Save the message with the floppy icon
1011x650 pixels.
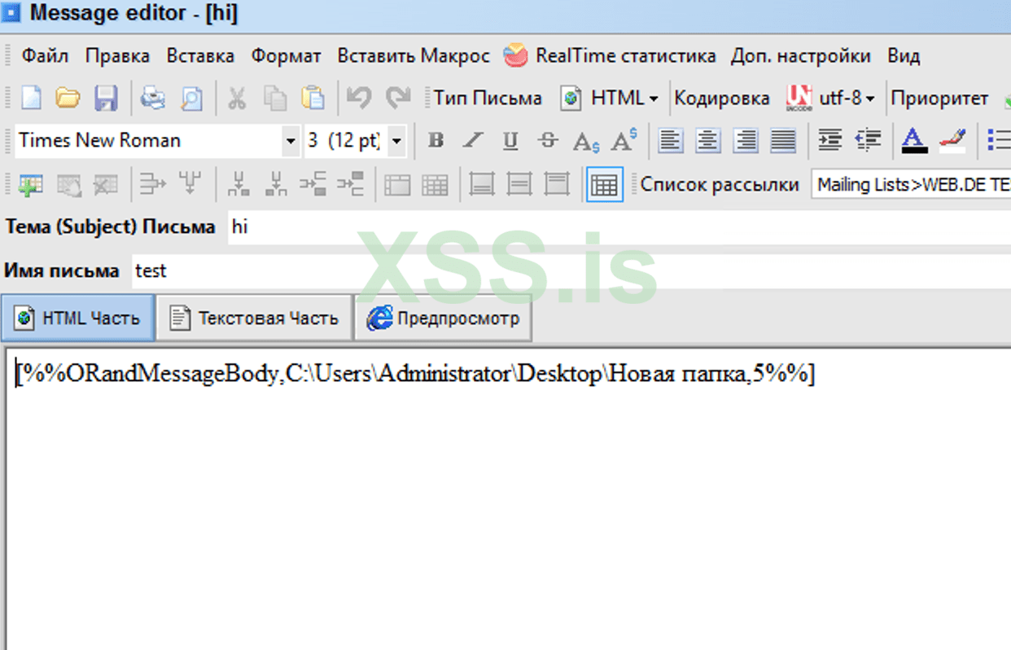[106, 99]
